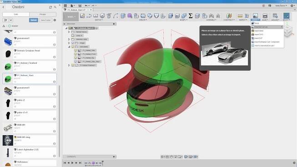The height and width of the screenshot is (167, 297).
Task: Click the Make 3D Print icon
Action: tap(265, 16)
